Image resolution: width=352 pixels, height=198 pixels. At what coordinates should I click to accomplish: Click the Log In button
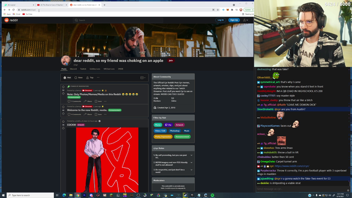coord(221,20)
